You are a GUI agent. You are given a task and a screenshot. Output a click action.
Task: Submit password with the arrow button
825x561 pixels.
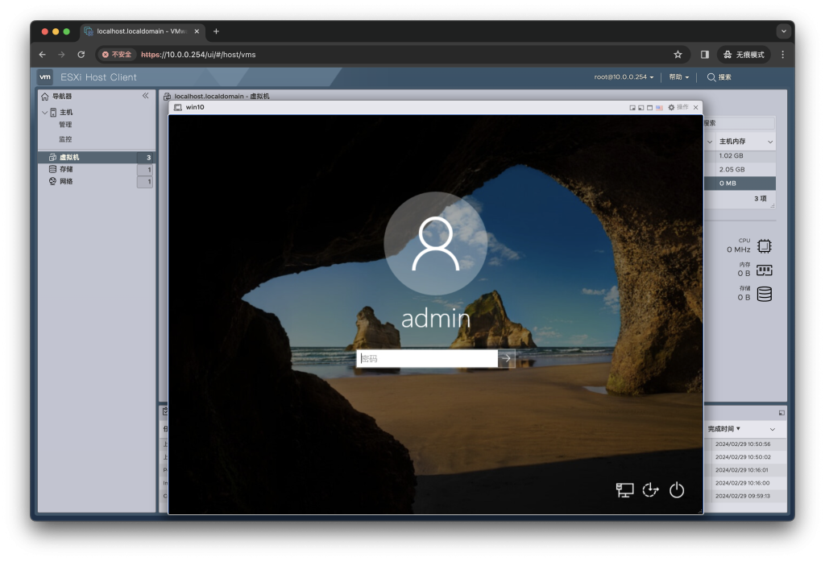506,358
